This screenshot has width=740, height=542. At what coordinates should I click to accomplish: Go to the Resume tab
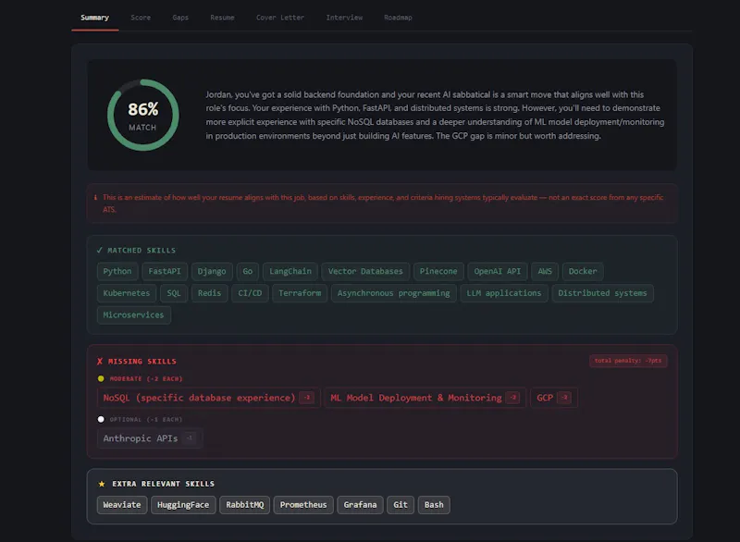click(x=222, y=18)
